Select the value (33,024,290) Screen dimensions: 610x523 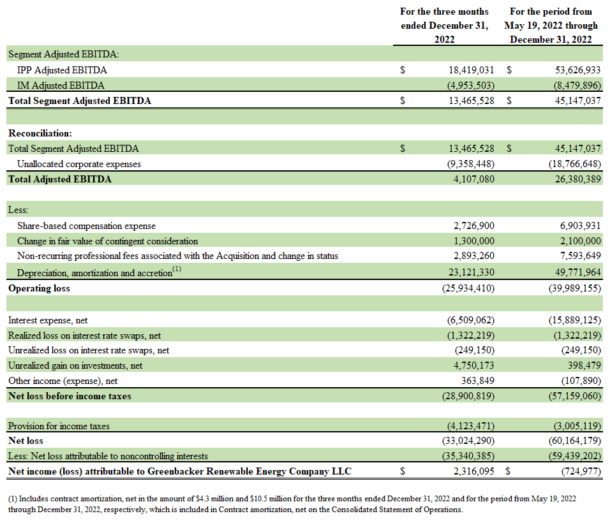(468, 441)
